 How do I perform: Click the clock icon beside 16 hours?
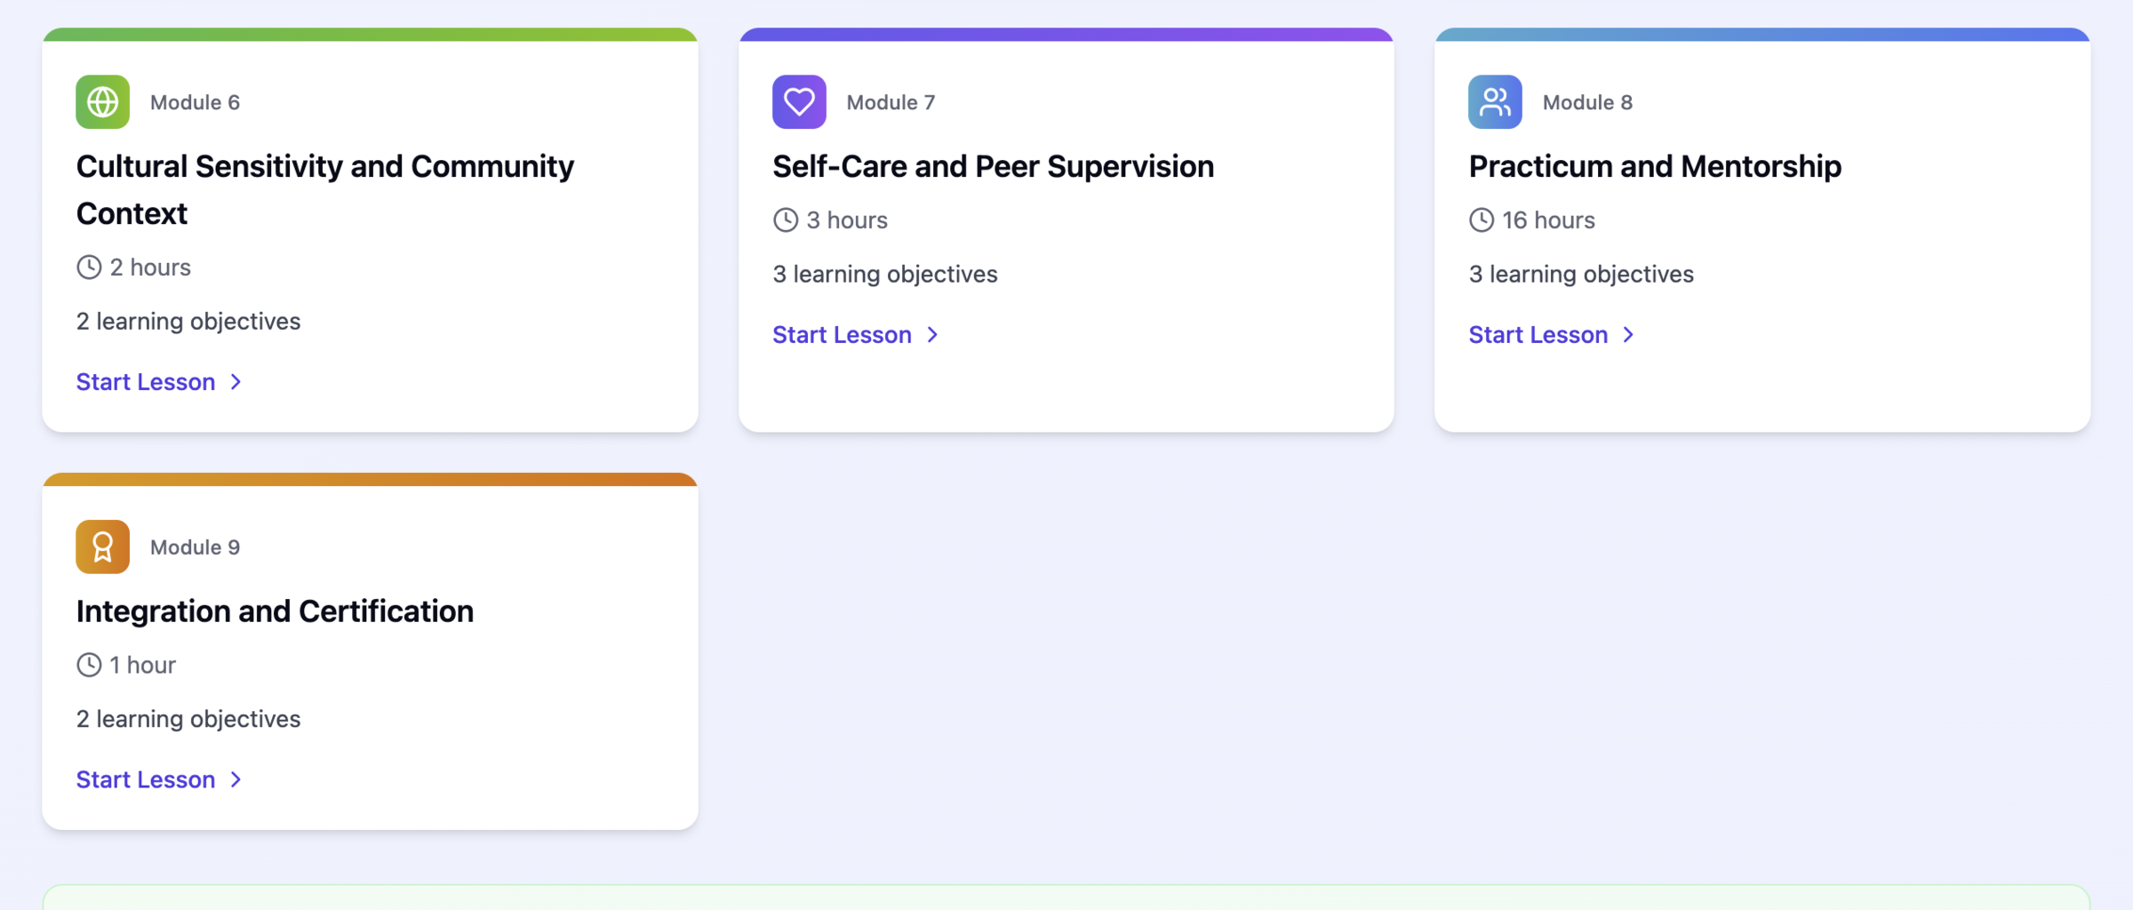[x=1482, y=220]
